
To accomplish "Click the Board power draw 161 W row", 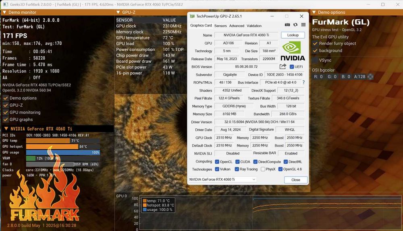I will (x=151, y=61).
